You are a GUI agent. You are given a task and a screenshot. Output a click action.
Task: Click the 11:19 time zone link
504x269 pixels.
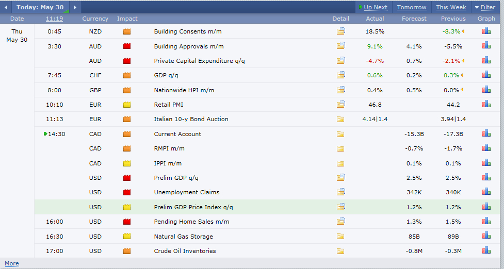(54, 19)
